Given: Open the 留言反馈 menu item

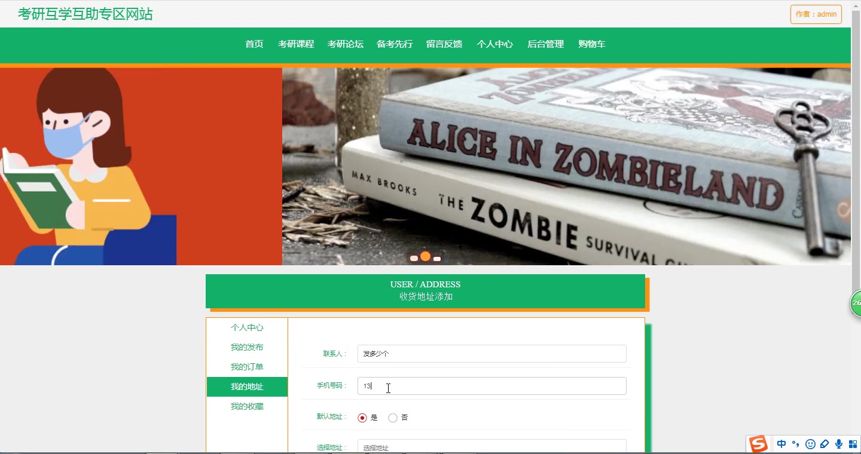Looking at the screenshot, I should 444,44.
